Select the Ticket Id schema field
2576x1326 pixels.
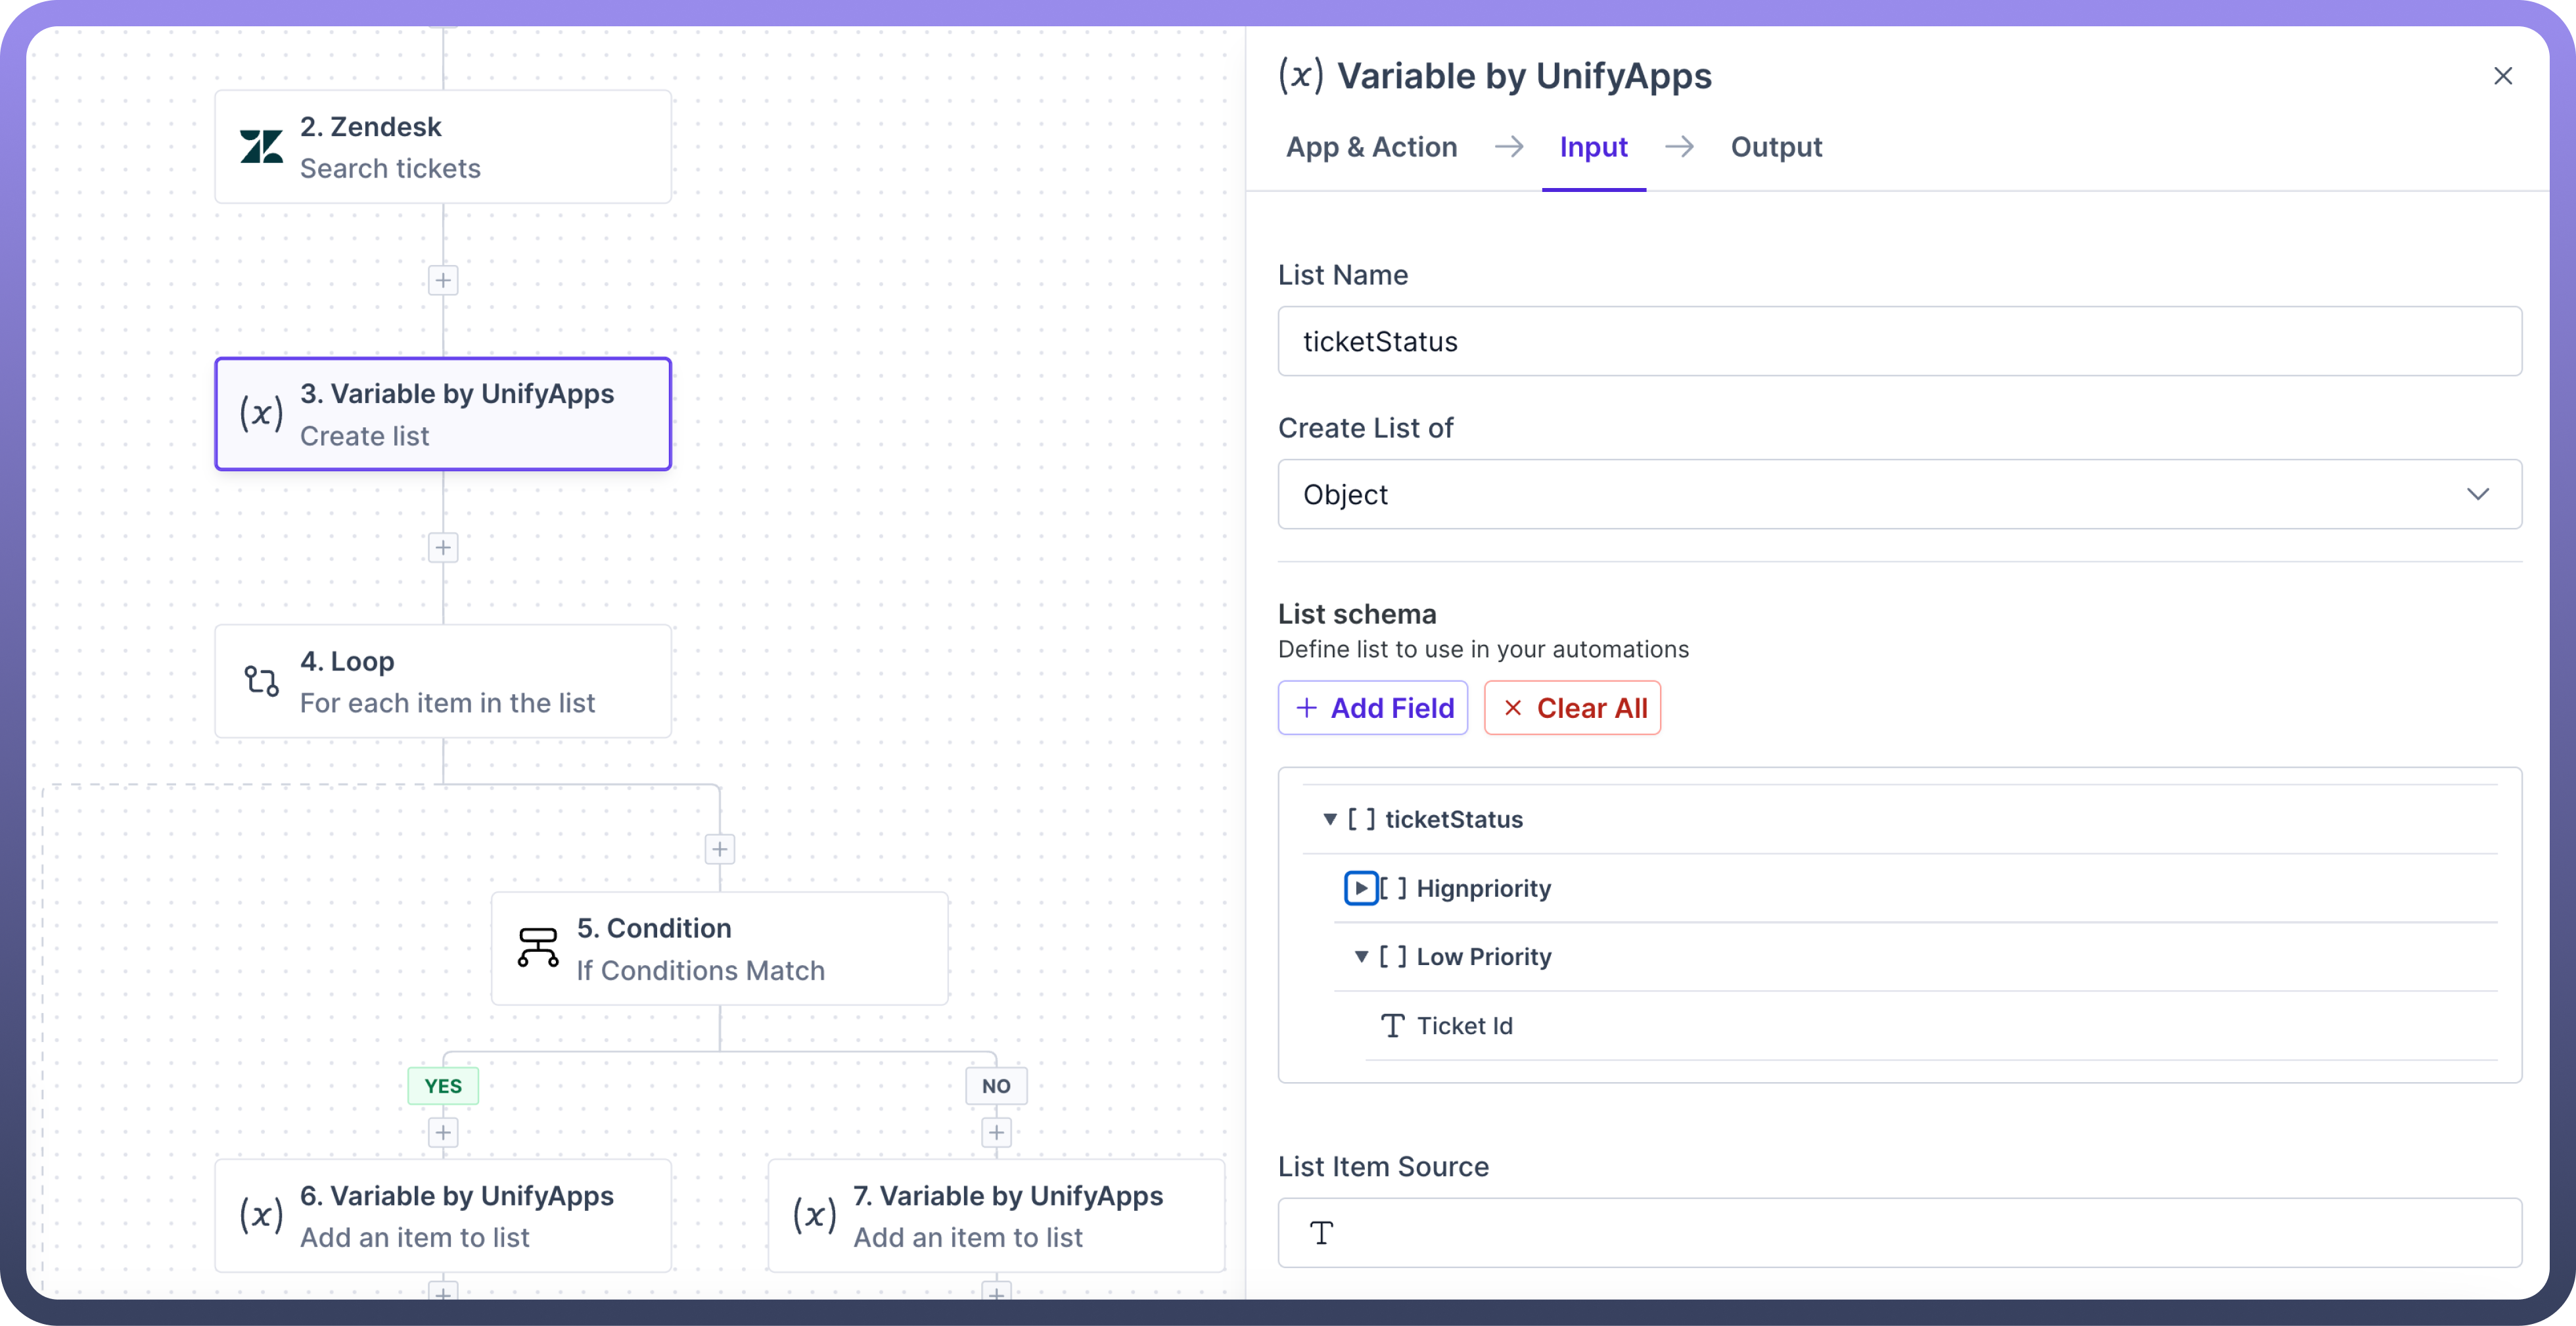[1463, 1026]
